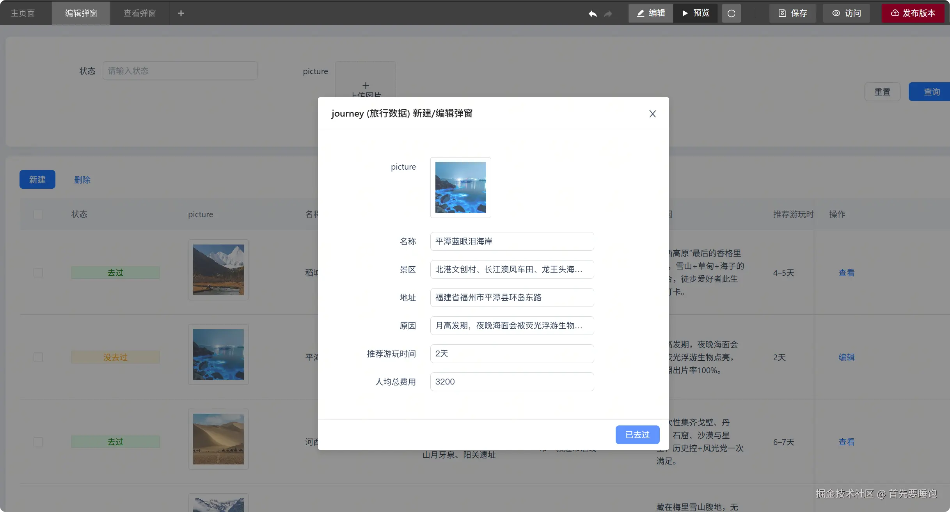Open the 主页面 tab

click(23, 13)
